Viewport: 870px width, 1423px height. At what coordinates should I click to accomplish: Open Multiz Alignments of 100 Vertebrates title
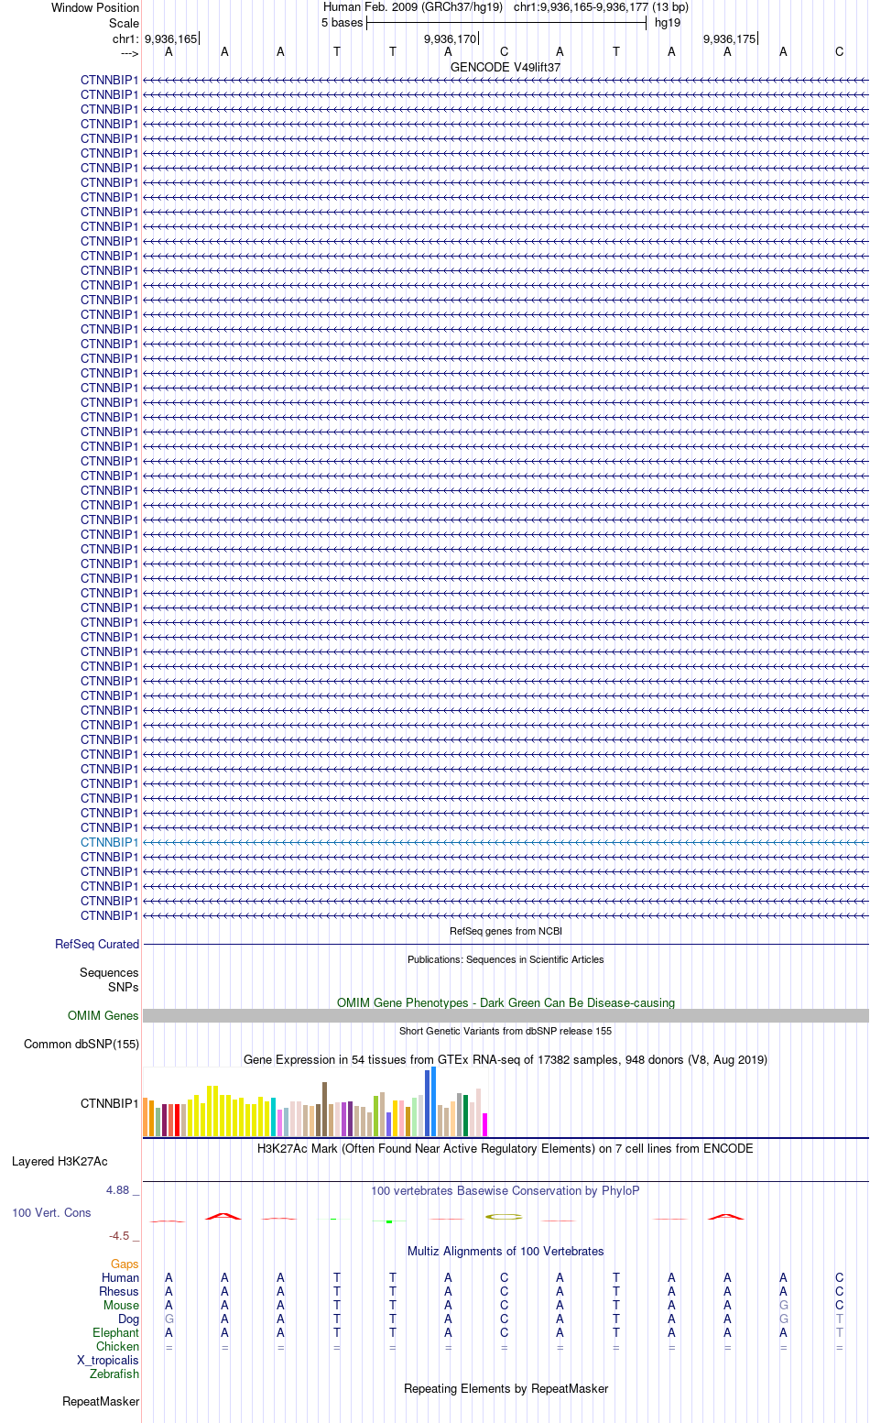(x=506, y=1251)
